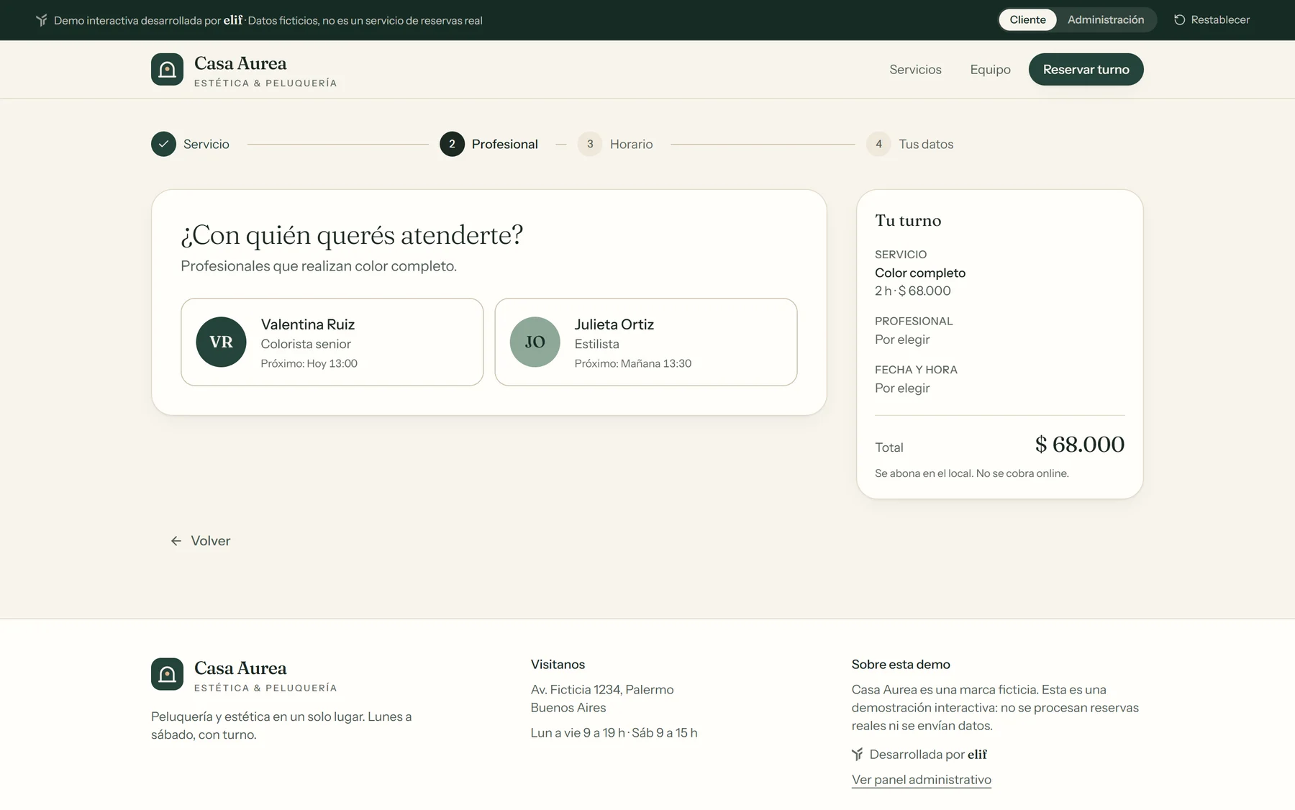Image resolution: width=1295 pixels, height=810 pixels.
Task: Click the 'Tu turno' summary heading
Action: pyautogui.click(x=908, y=221)
